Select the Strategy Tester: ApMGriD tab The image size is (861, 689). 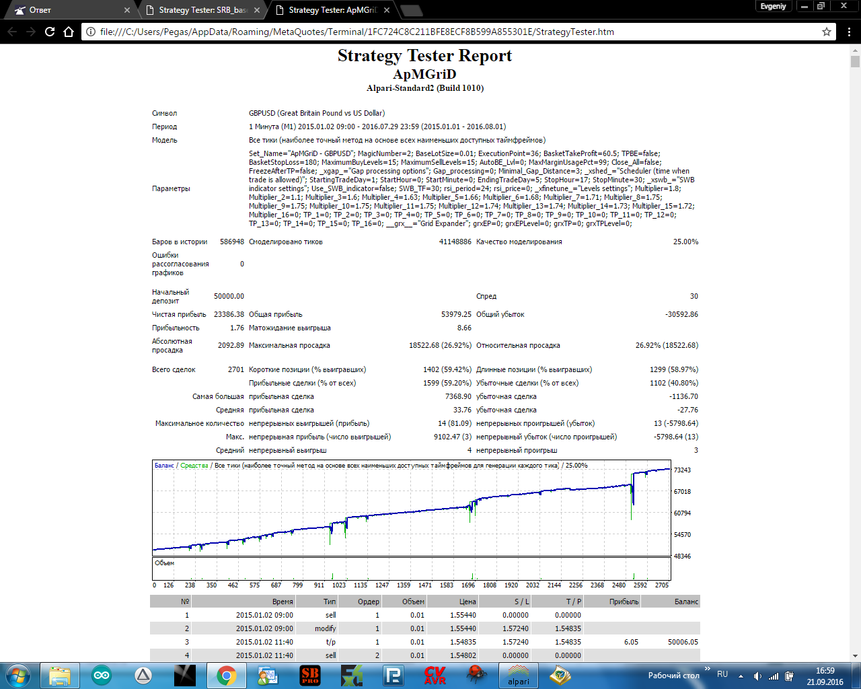click(x=332, y=10)
